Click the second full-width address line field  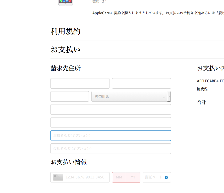111,122
